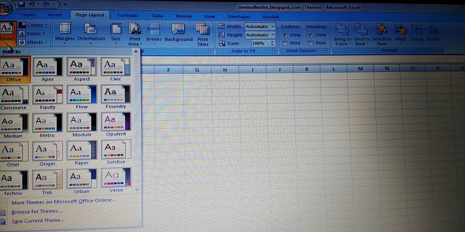Click Save Current Theme
This screenshot has width=465, height=232.
[38, 221]
